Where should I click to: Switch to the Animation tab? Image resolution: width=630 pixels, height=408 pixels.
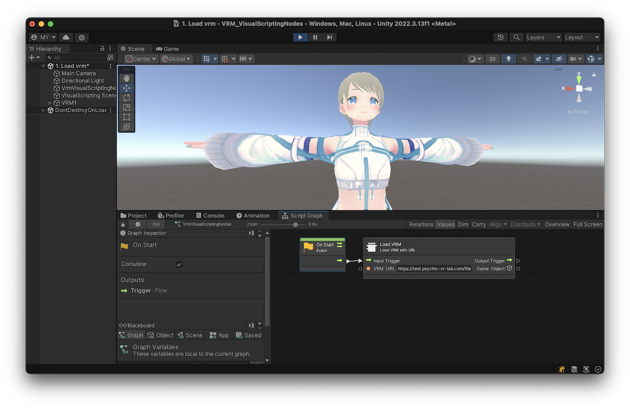pos(253,215)
